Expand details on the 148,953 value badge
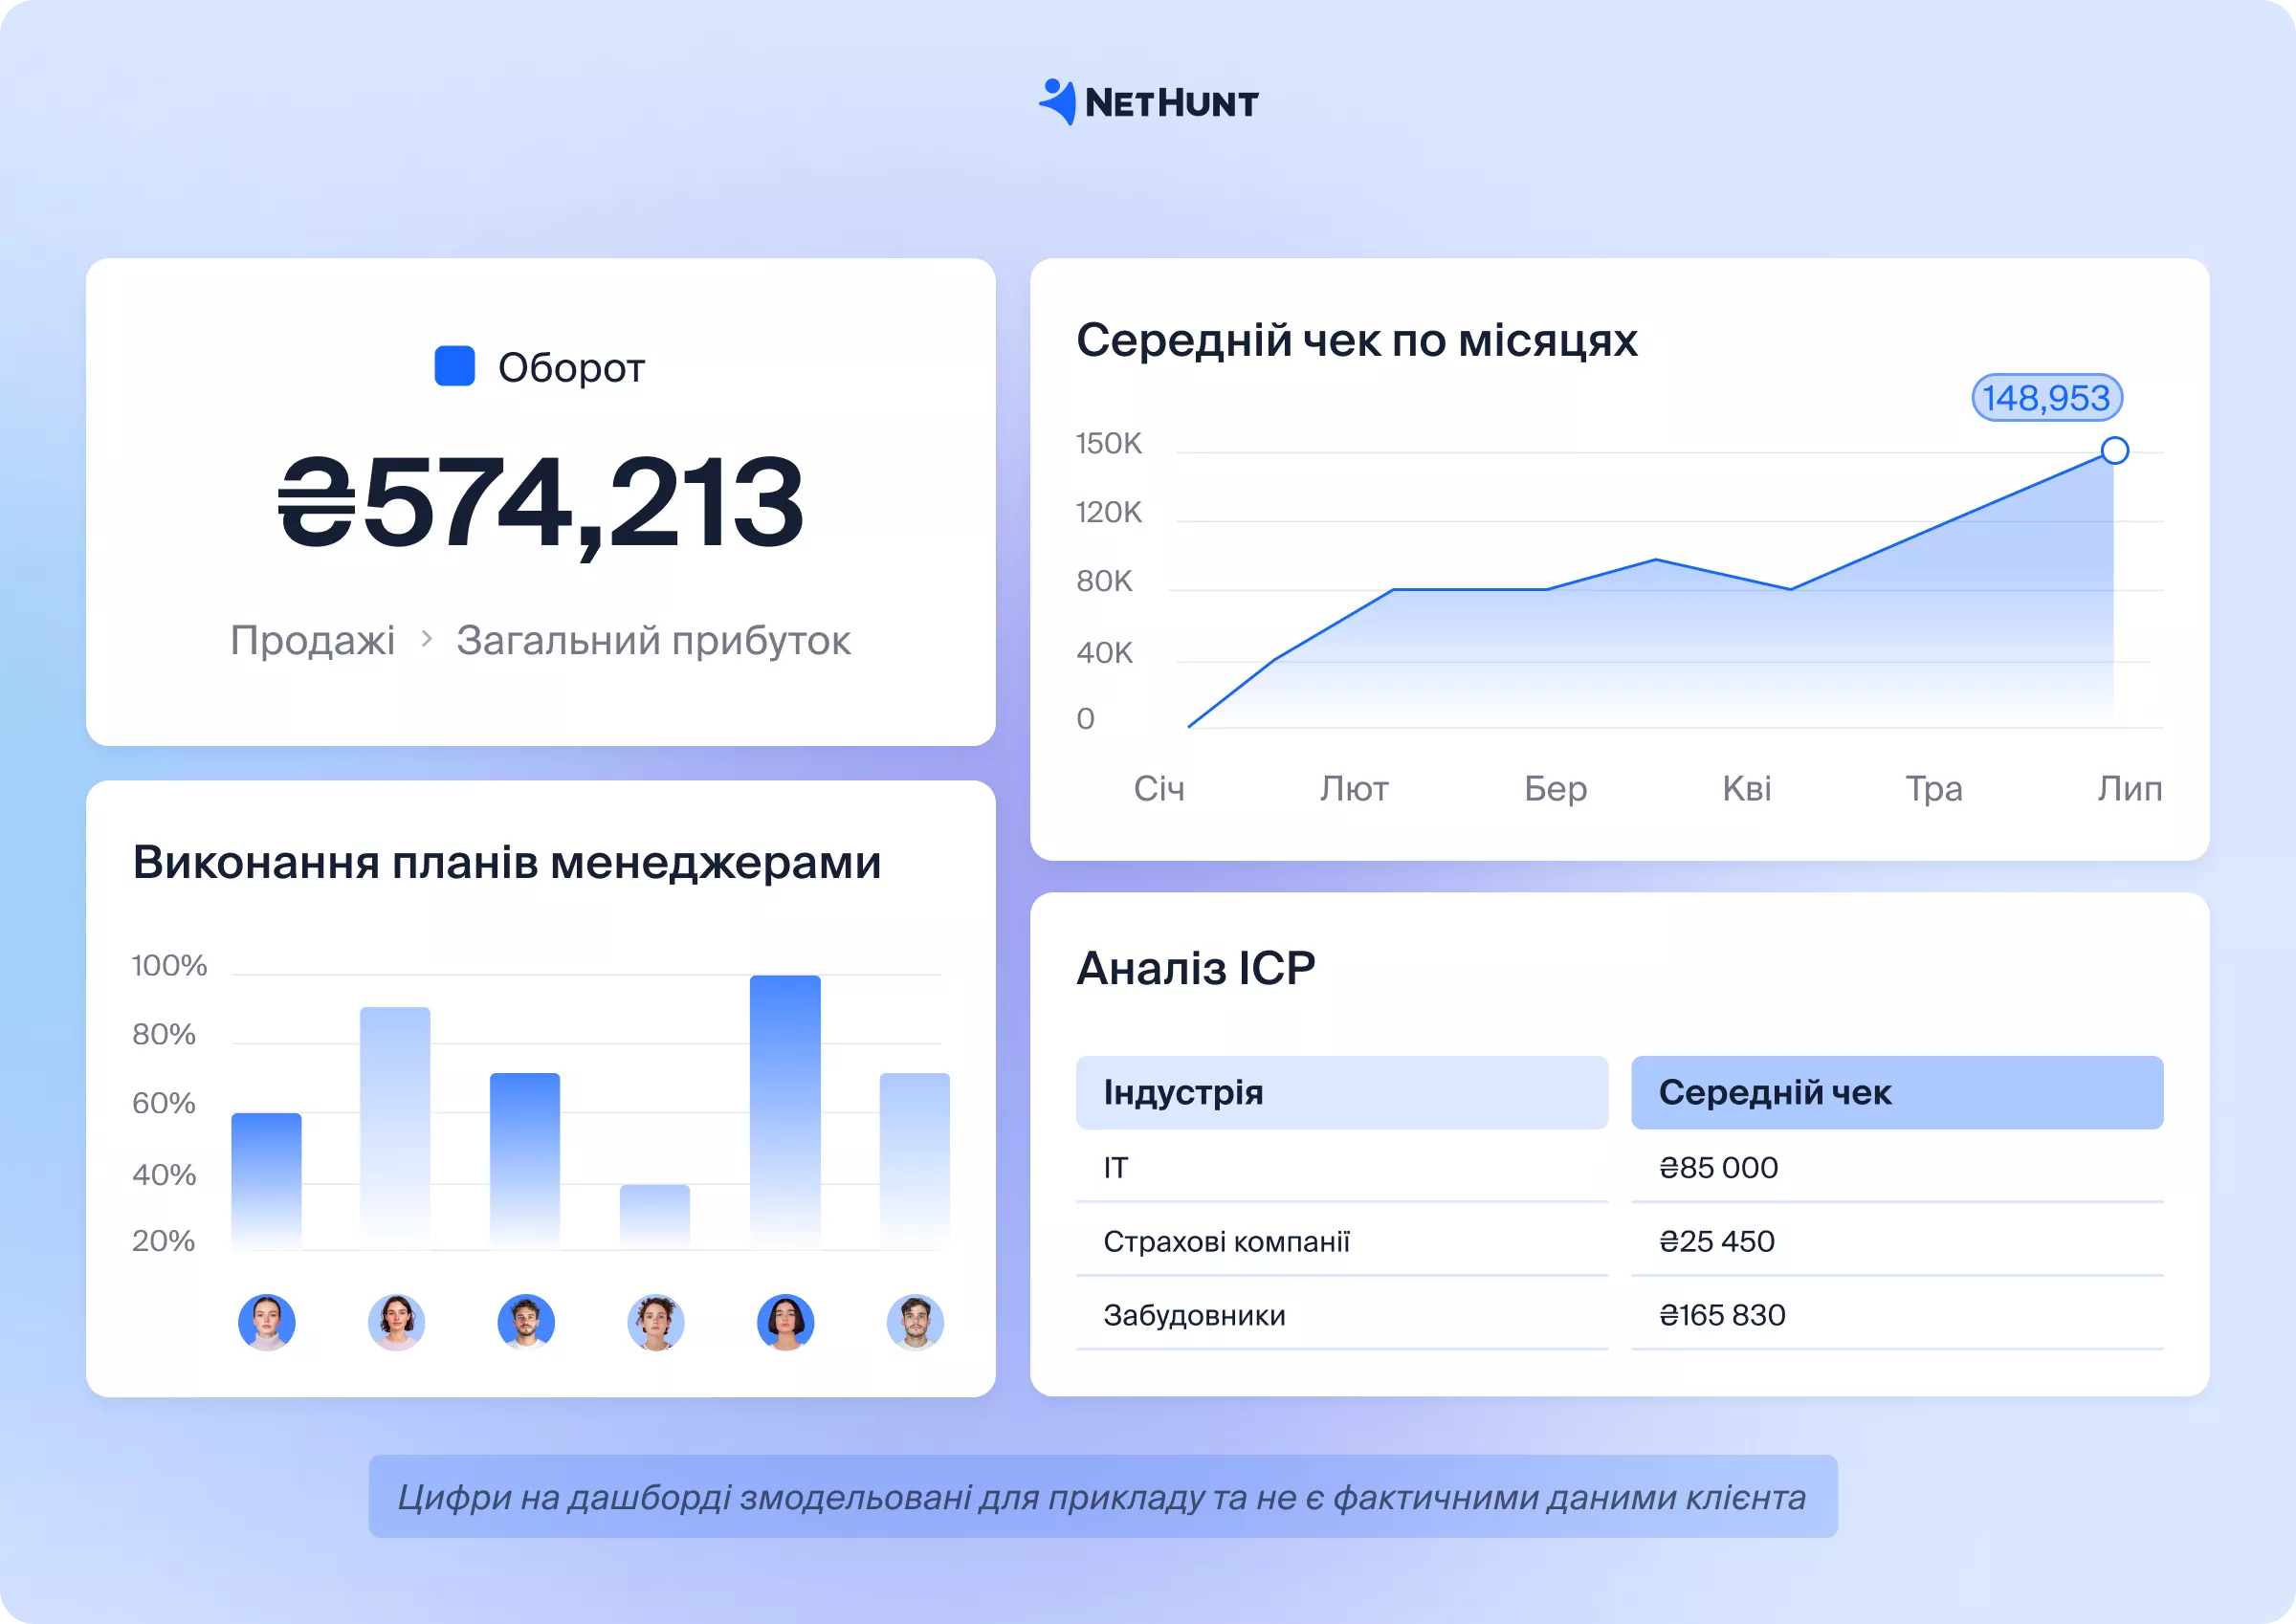The height and width of the screenshot is (1624, 2296). click(x=2046, y=397)
